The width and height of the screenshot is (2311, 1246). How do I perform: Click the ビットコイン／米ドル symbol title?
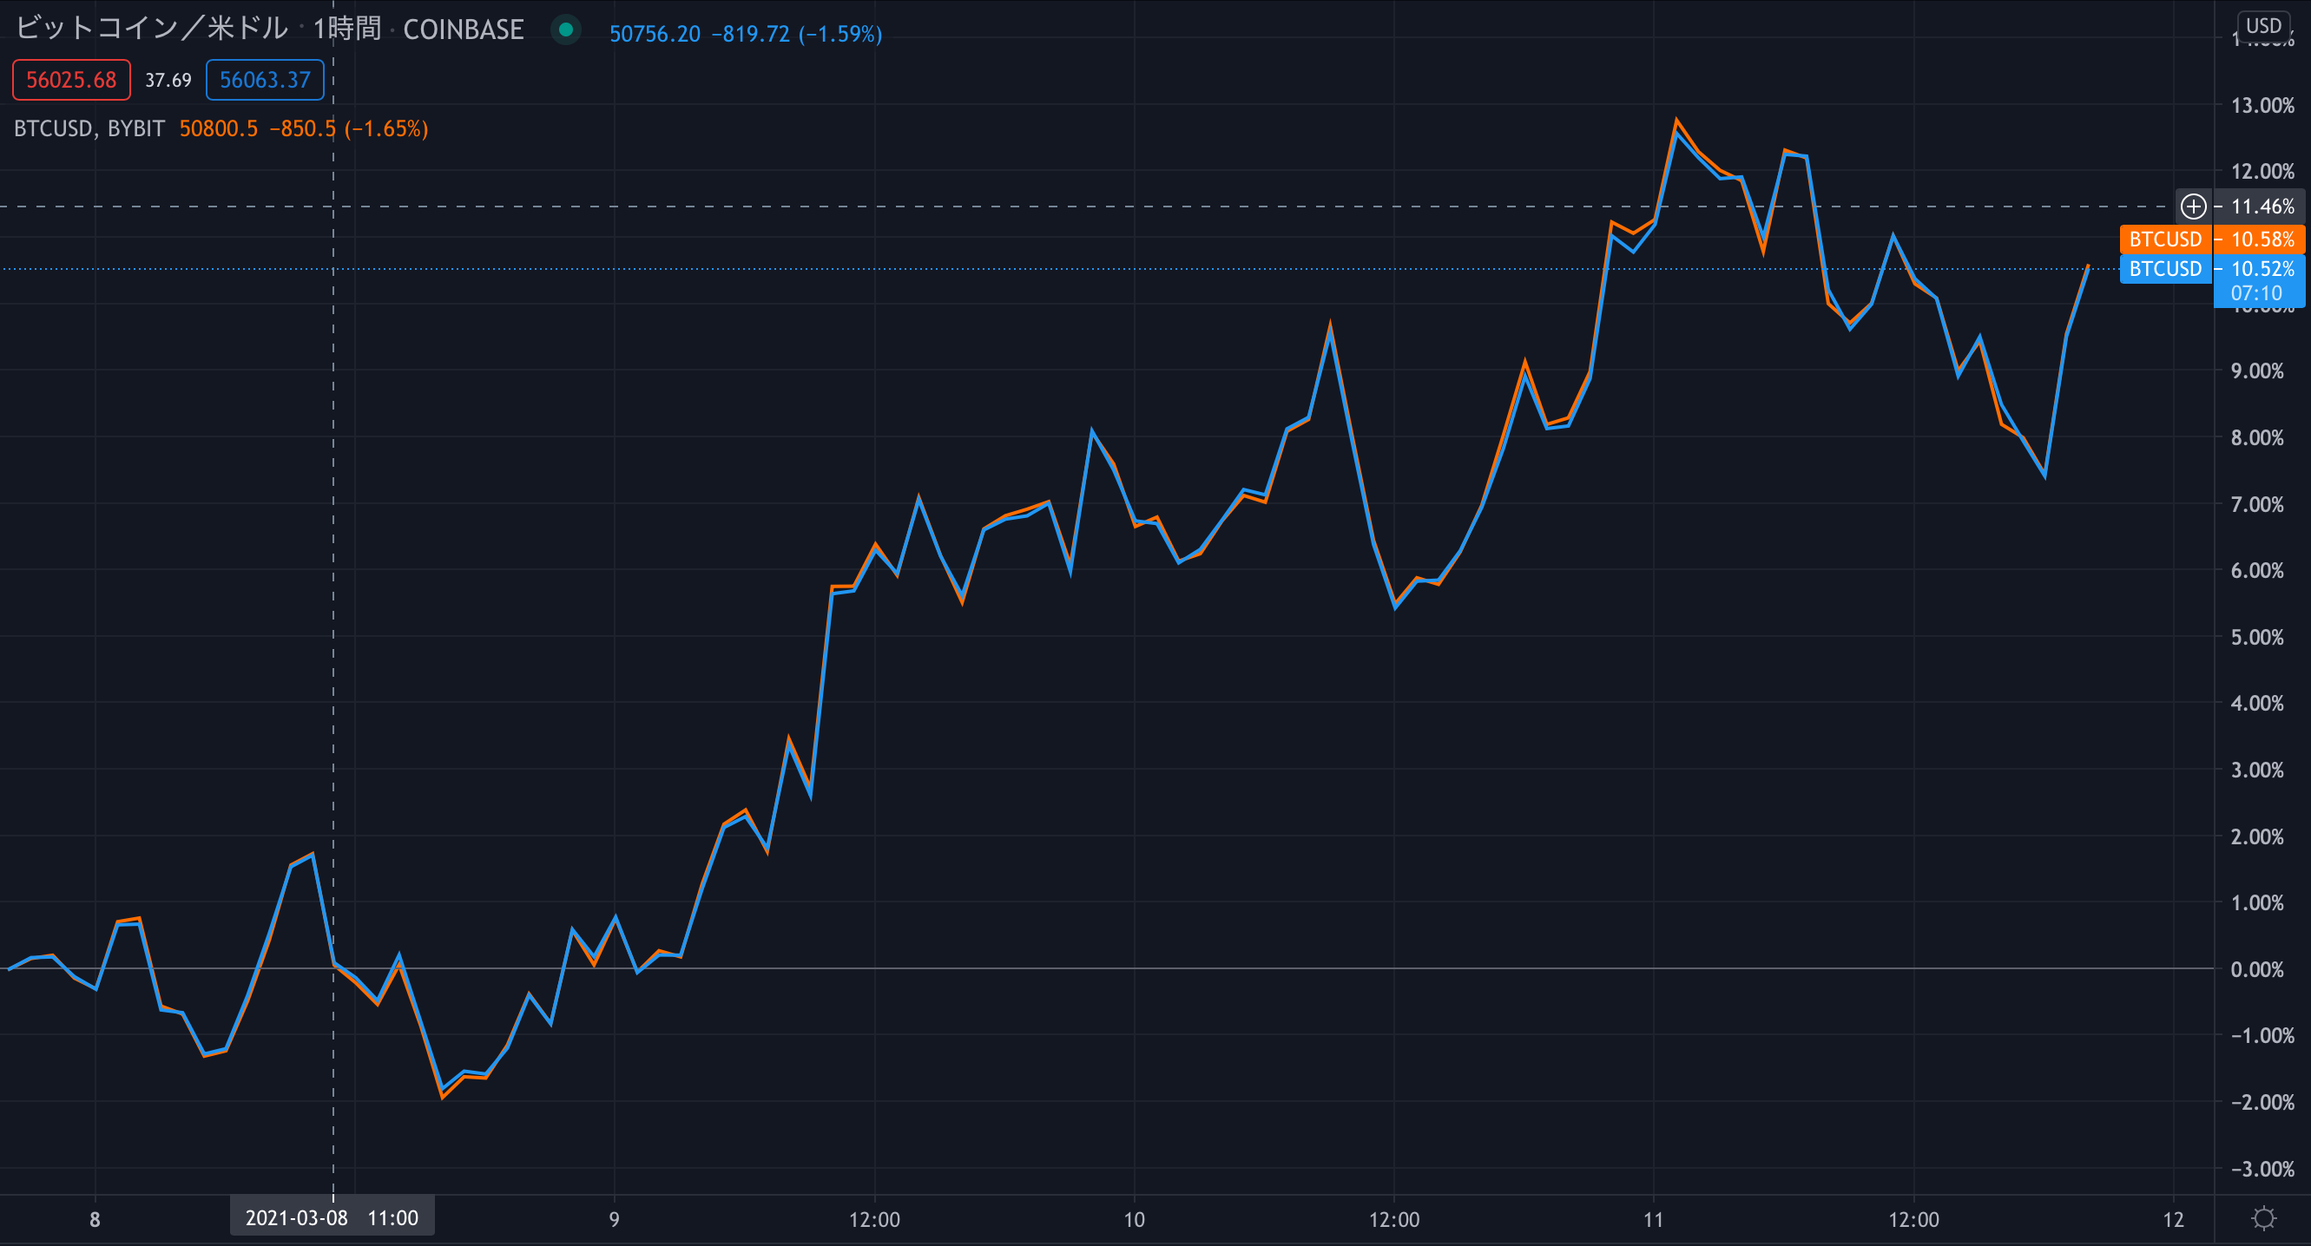click(153, 30)
